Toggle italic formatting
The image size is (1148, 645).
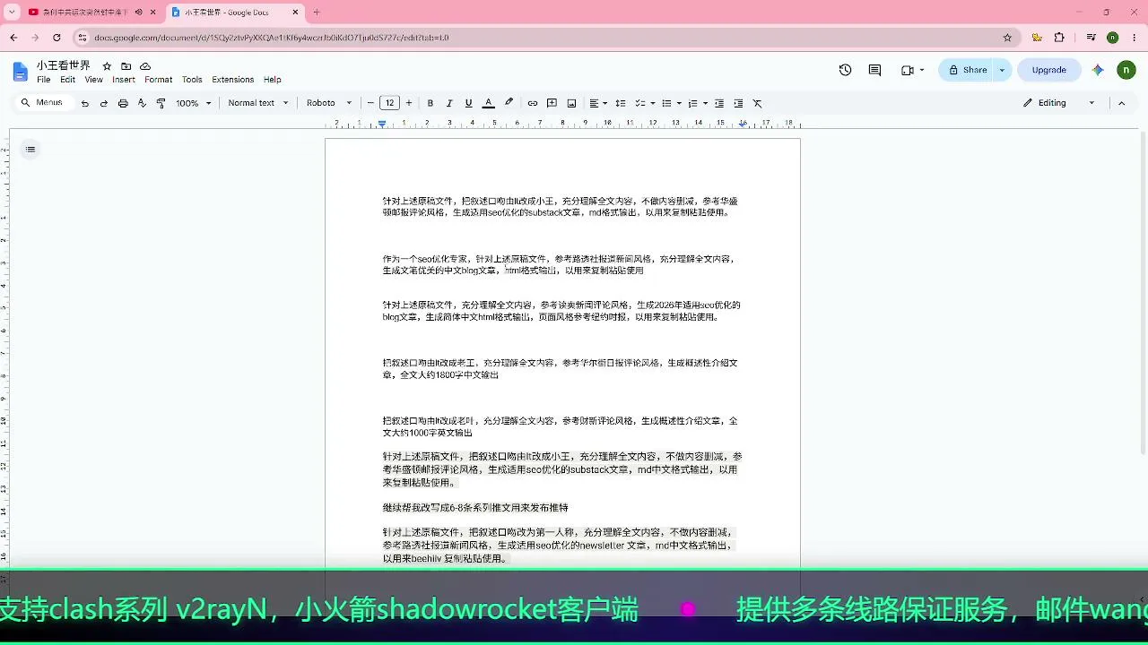[x=449, y=103]
